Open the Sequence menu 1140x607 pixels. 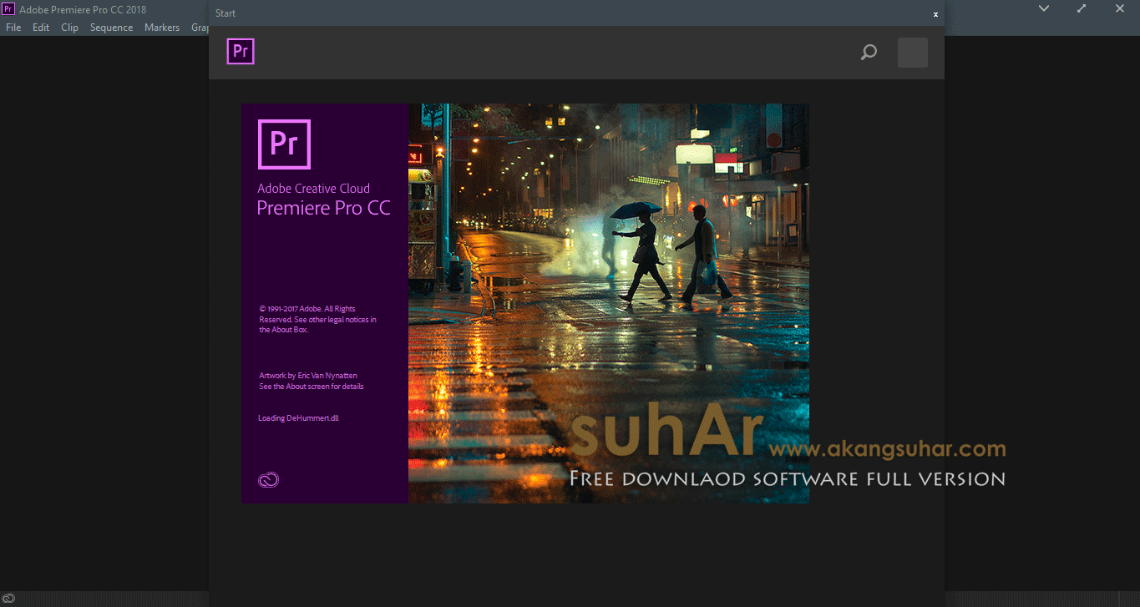click(x=112, y=28)
